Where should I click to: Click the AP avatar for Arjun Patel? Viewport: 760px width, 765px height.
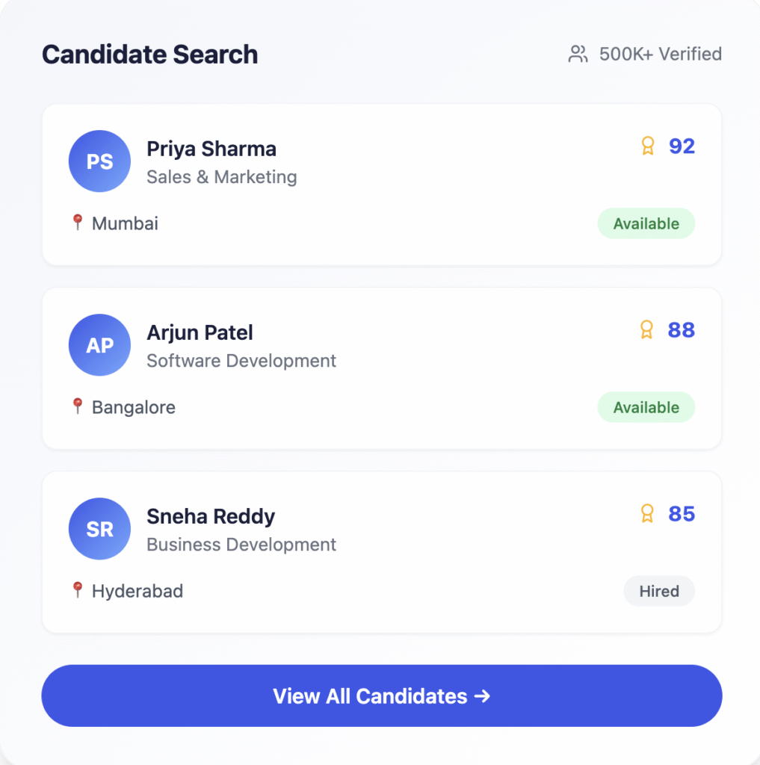click(x=99, y=345)
